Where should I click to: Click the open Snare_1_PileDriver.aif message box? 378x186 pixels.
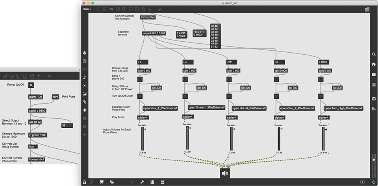pos(207,107)
